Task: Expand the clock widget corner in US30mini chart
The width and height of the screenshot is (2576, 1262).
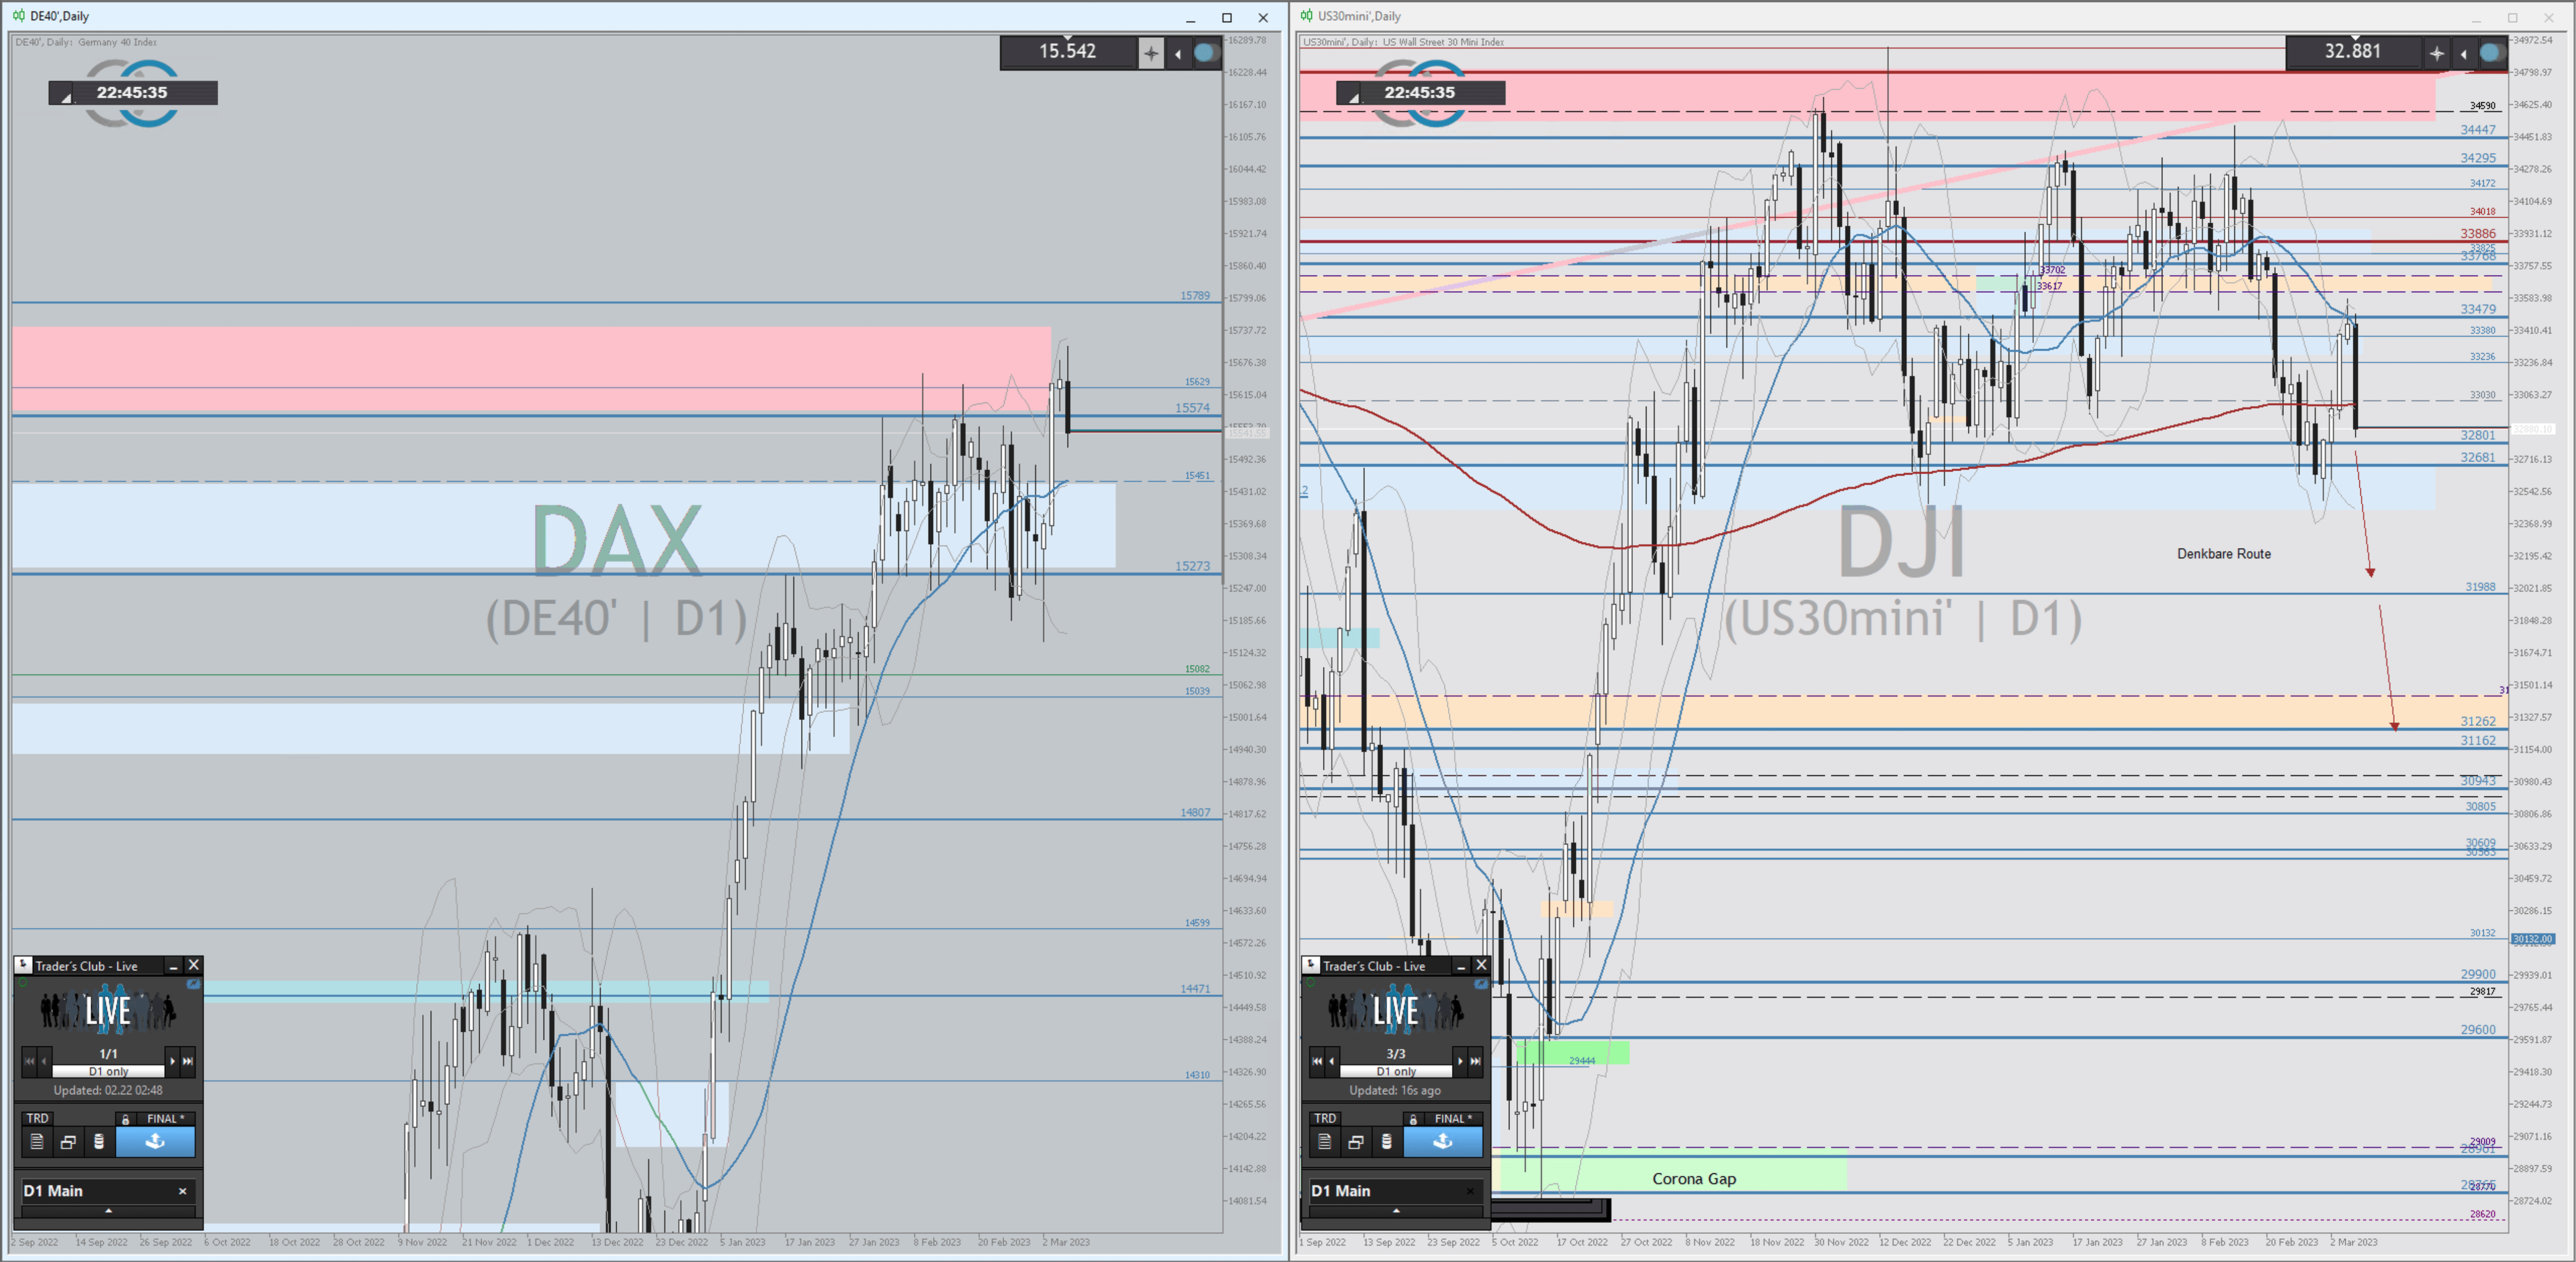Action: pyautogui.click(x=1354, y=97)
